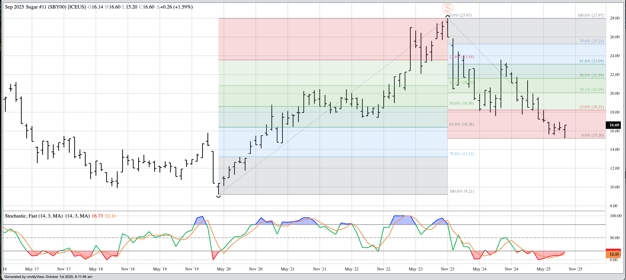This screenshot has width=626, height=280.
Task: Select the 23.6% (18.21) level label
Action: click(592, 107)
